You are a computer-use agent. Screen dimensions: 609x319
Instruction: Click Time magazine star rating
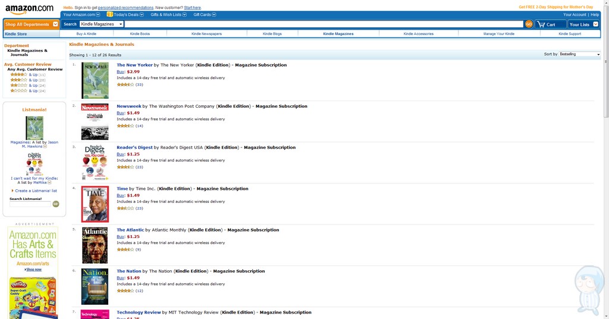point(125,208)
